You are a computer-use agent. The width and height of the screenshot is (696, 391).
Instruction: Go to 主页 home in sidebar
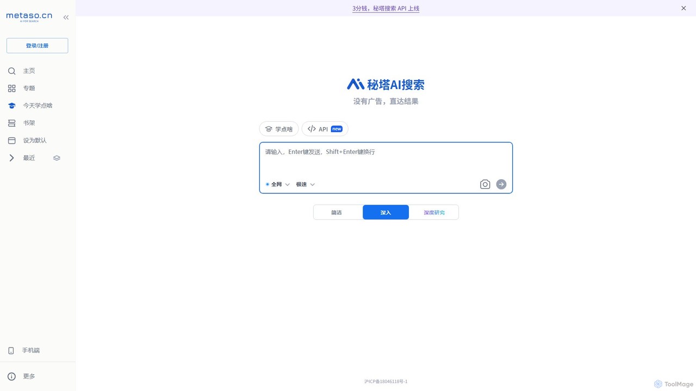pyautogui.click(x=29, y=71)
